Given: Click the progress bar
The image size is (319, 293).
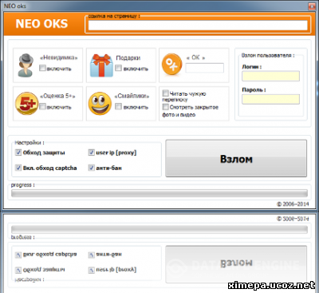Looking at the screenshot, I should click(159, 193).
